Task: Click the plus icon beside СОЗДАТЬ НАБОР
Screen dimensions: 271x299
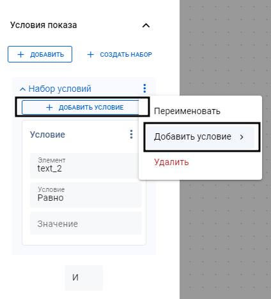Action: (91, 54)
